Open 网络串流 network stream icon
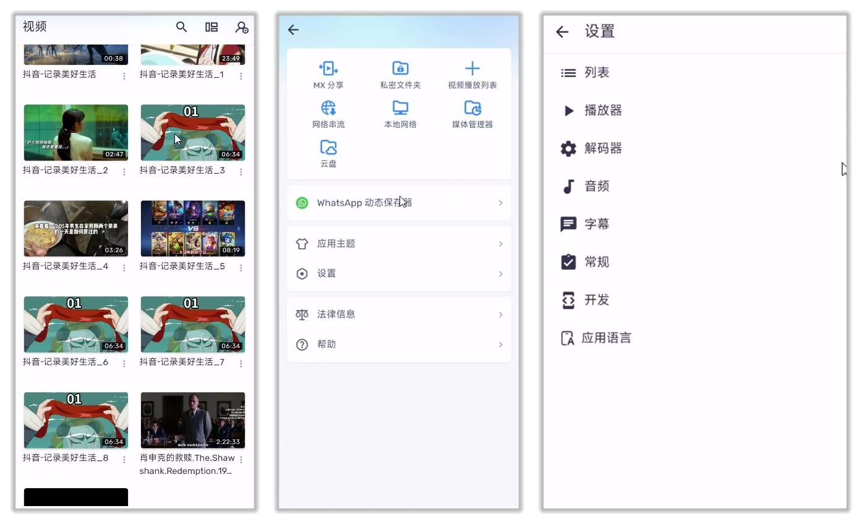Screen dimensions: 862x524 click(328, 108)
